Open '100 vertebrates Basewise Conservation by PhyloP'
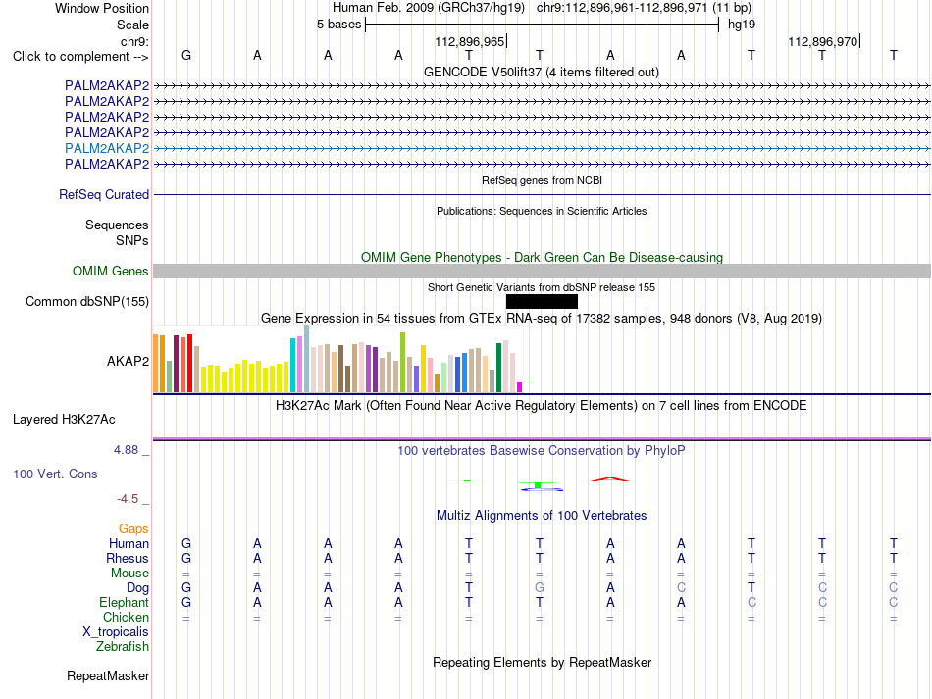The image size is (932, 699). (542, 451)
